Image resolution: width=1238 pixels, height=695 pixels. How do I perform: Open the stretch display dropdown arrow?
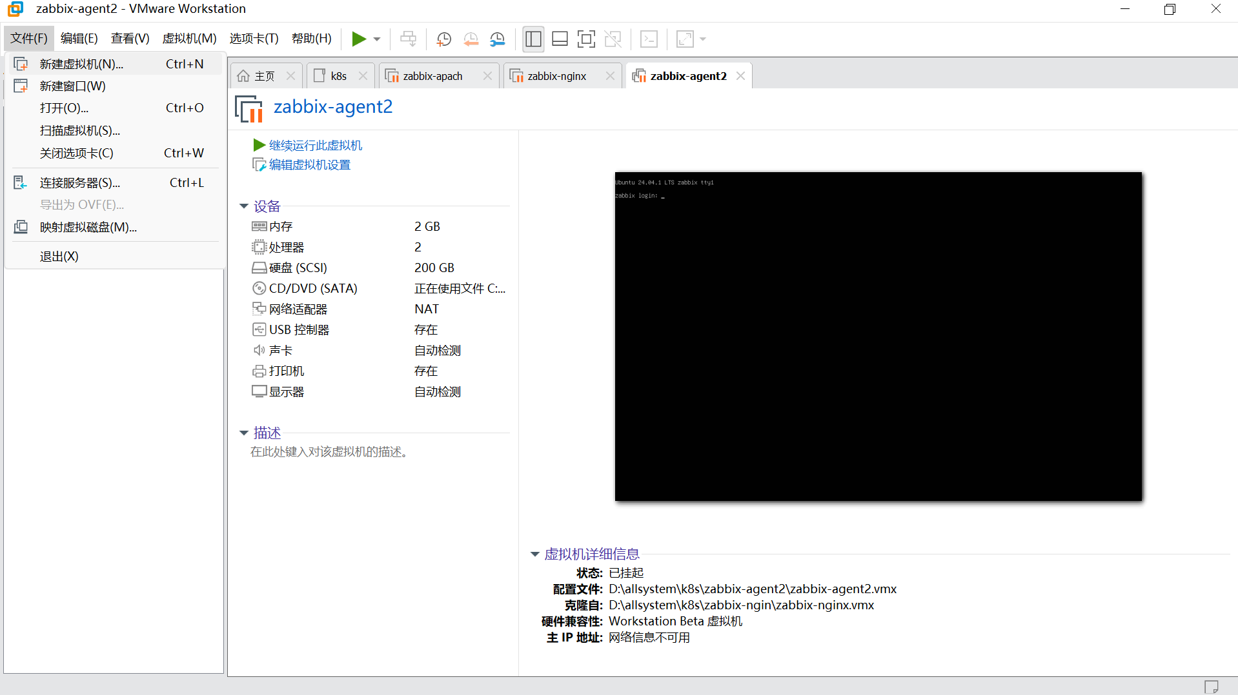click(703, 39)
